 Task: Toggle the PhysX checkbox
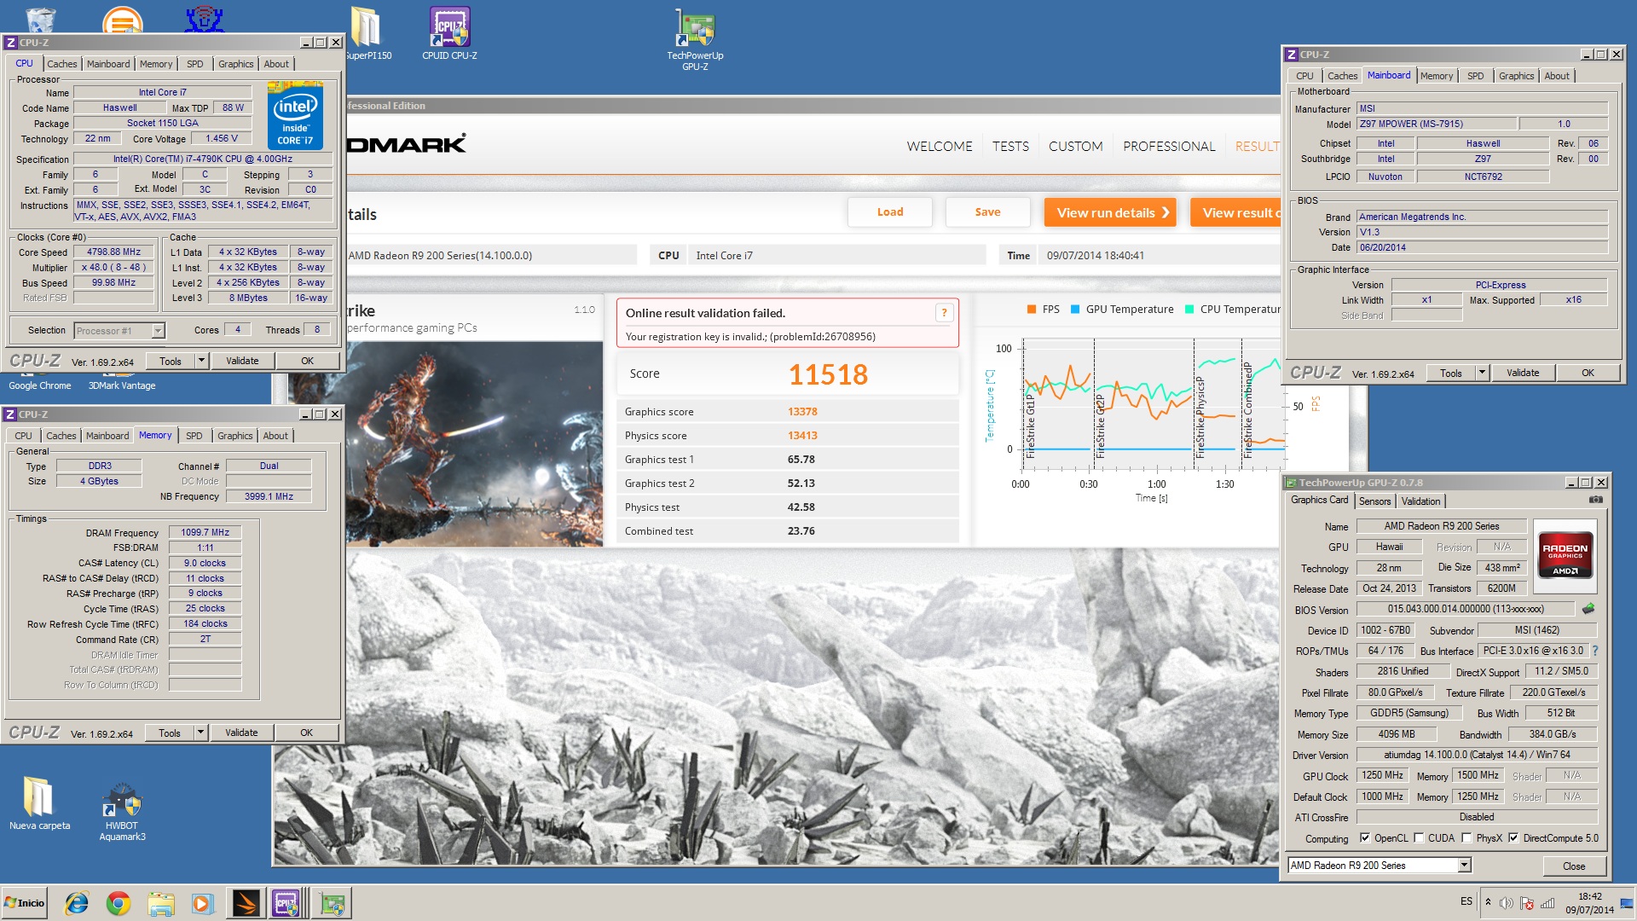pos(1466,838)
